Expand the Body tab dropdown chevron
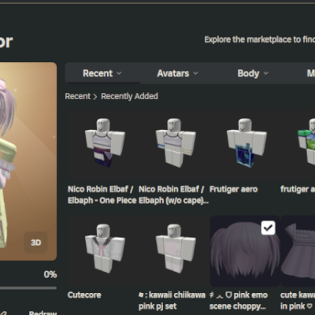Image resolution: width=315 pixels, height=315 pixels. click(x=266, y=73)
